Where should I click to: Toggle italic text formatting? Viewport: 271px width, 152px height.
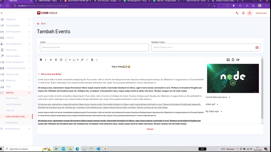[46, 60]
